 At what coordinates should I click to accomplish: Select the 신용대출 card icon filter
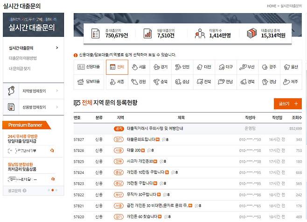89,67
